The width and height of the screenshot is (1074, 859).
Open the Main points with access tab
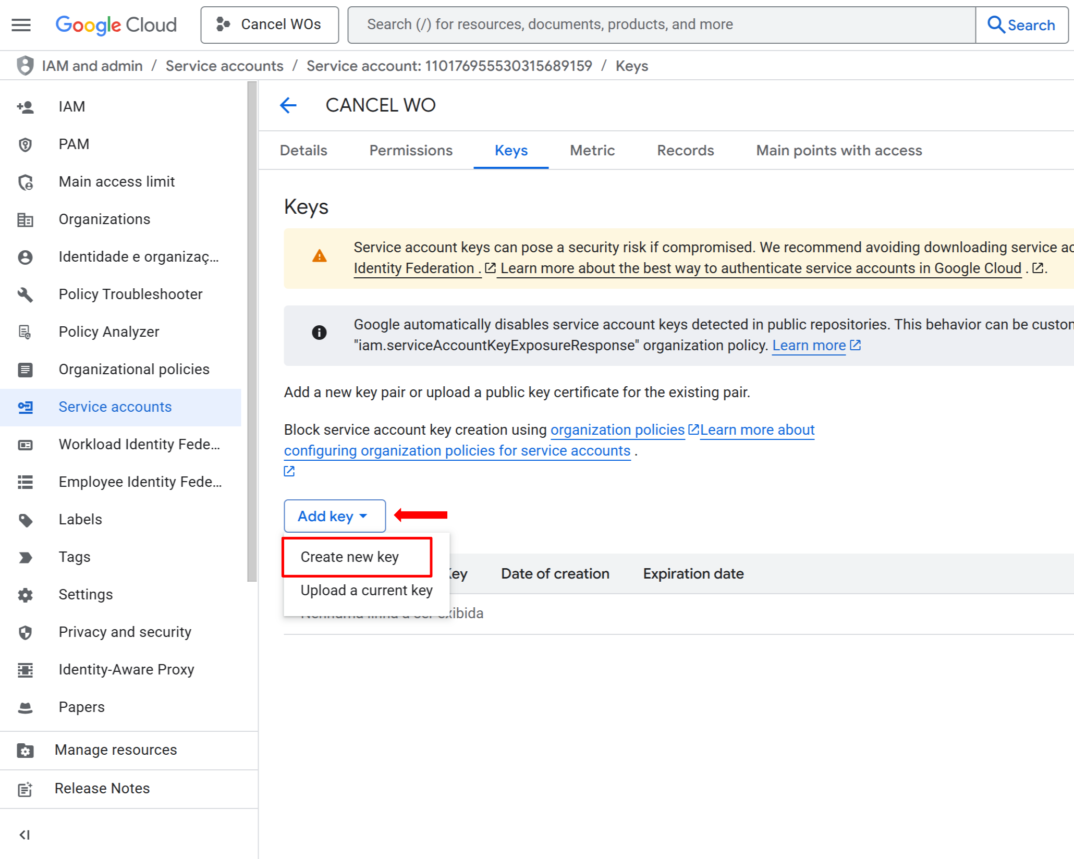click(839, 150)
